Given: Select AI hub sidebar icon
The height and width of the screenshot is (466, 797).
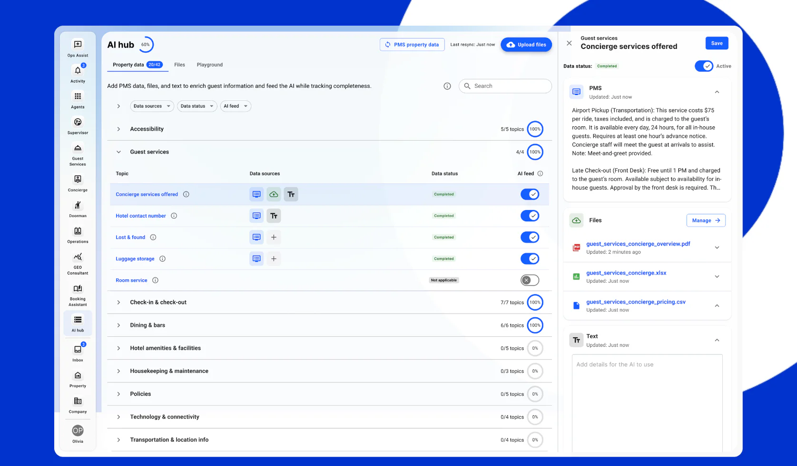Looking at the screenshot, I should pos(78,320).
